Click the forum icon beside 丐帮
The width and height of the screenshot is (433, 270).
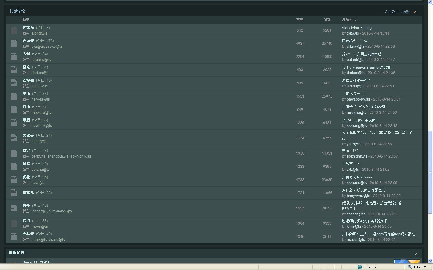coord(13,56)
